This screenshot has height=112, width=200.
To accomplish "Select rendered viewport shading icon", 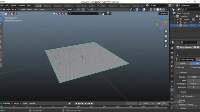I will click(x=163, y=10).
